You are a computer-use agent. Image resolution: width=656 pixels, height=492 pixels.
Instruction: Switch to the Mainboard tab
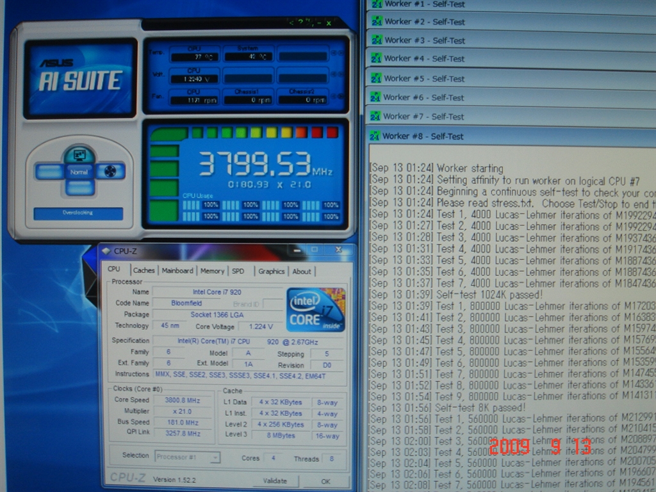coord(177,271)
